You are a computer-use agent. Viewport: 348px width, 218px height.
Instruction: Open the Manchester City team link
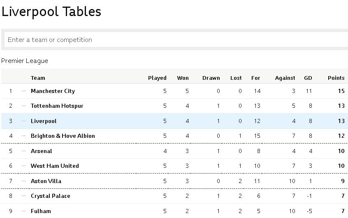[x=53, y=91]
